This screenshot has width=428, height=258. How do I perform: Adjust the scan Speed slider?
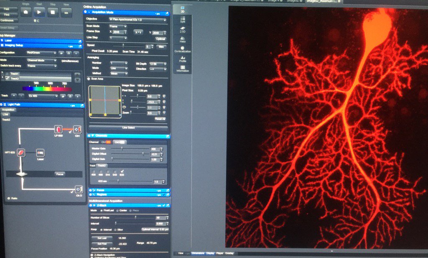click(x=123, y=46)
